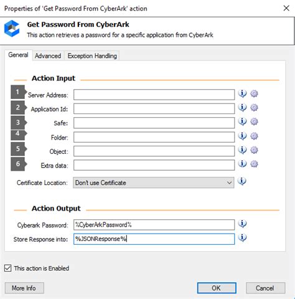Click the OK button
295x299 pixels.
[x=217, y=288]
